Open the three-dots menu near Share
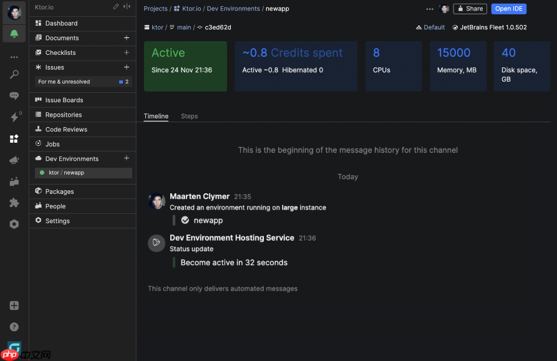The height and width of the screenshot is (361, 557). 430,9
